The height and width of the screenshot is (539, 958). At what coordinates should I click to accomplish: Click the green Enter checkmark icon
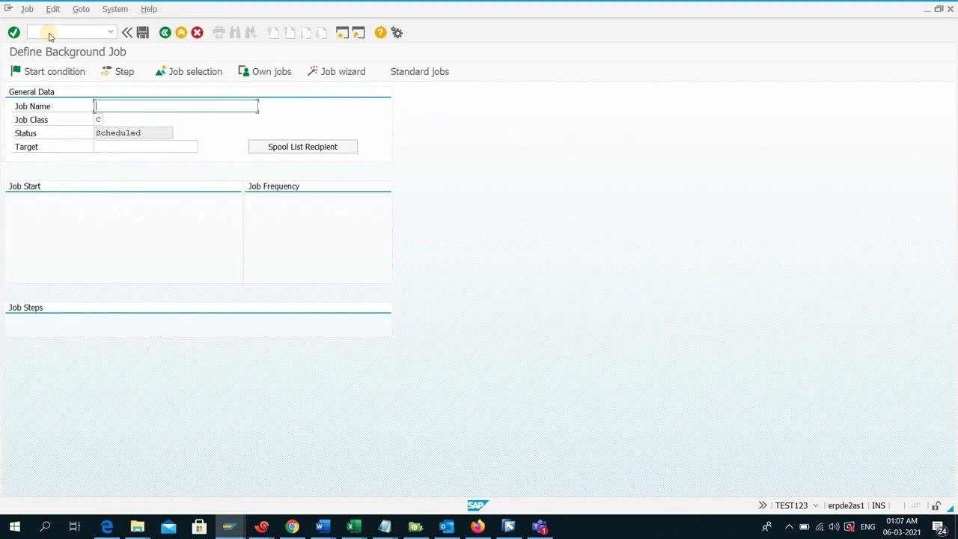[13, 32]
